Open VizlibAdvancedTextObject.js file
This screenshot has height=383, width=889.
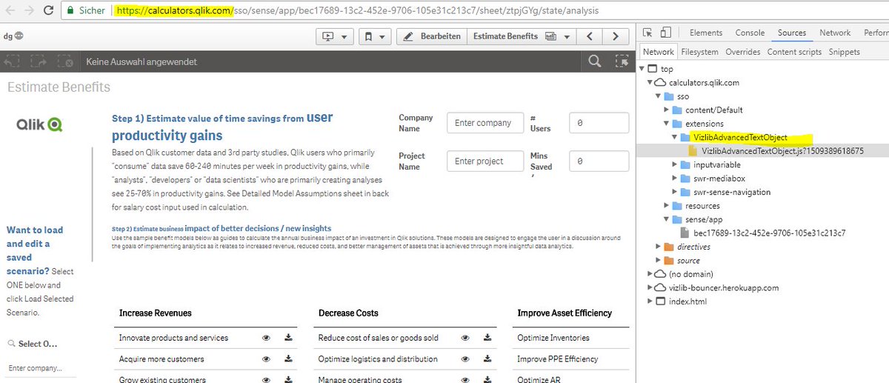pos(783,151)
